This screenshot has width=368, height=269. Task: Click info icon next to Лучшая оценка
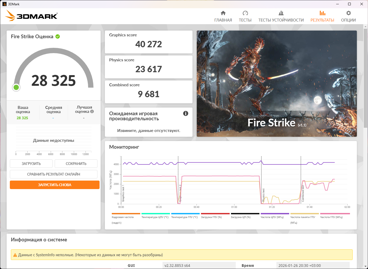(x=92, y=112)
